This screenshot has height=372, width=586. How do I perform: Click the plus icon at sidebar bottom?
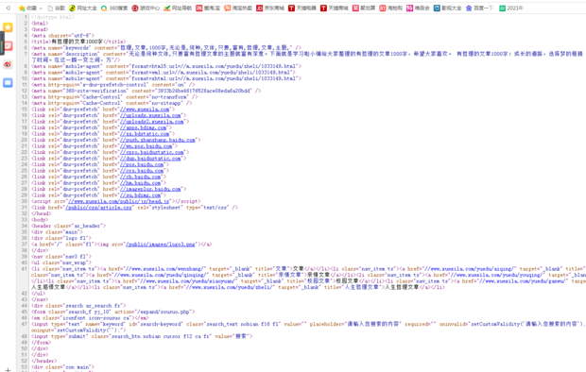pos(8,369)
